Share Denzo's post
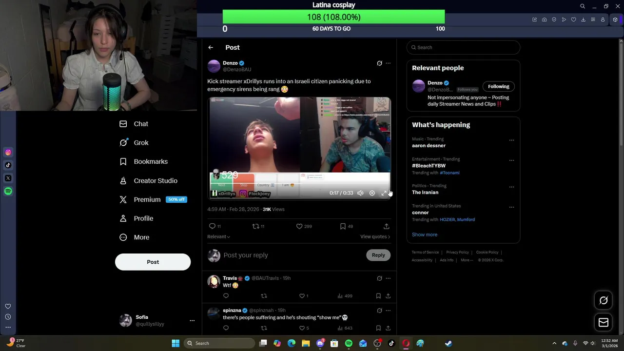The image size is (624, 351). click(386, 226)
